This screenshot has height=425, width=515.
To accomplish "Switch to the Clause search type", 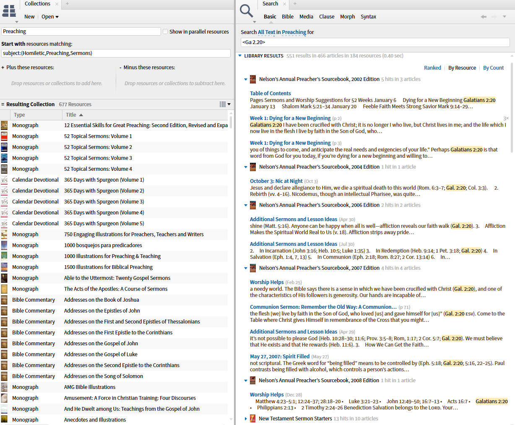I will [x=327, y=17].
